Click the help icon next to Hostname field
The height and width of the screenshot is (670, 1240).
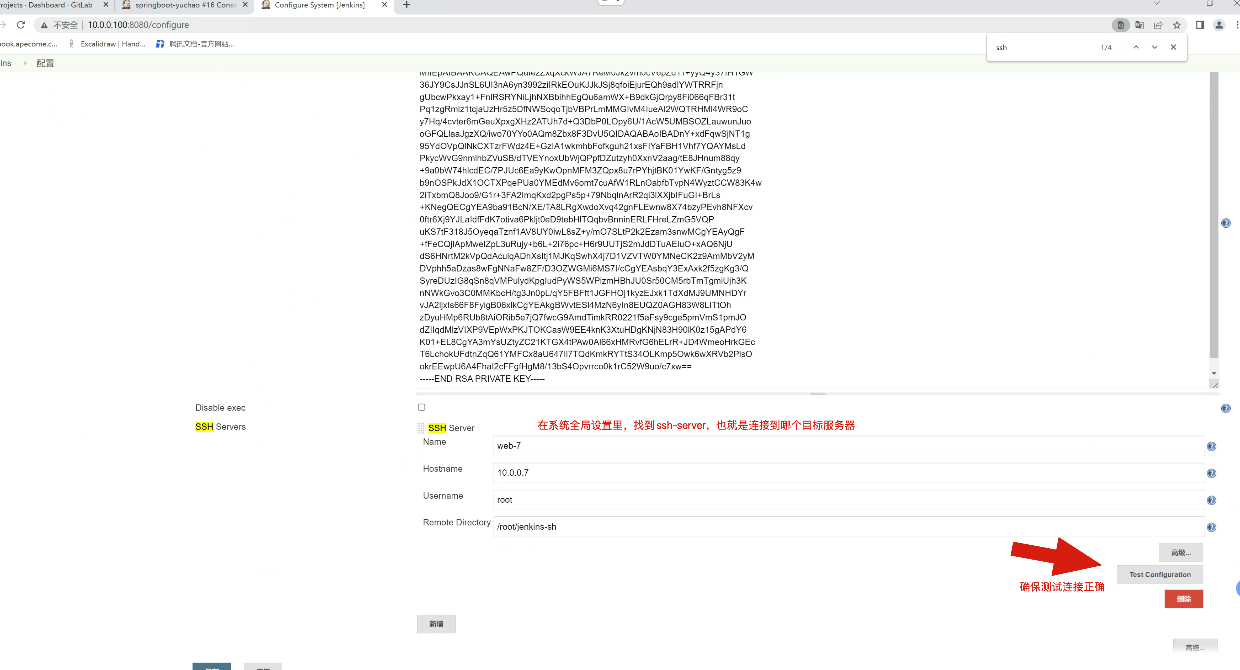point(1211,473)
